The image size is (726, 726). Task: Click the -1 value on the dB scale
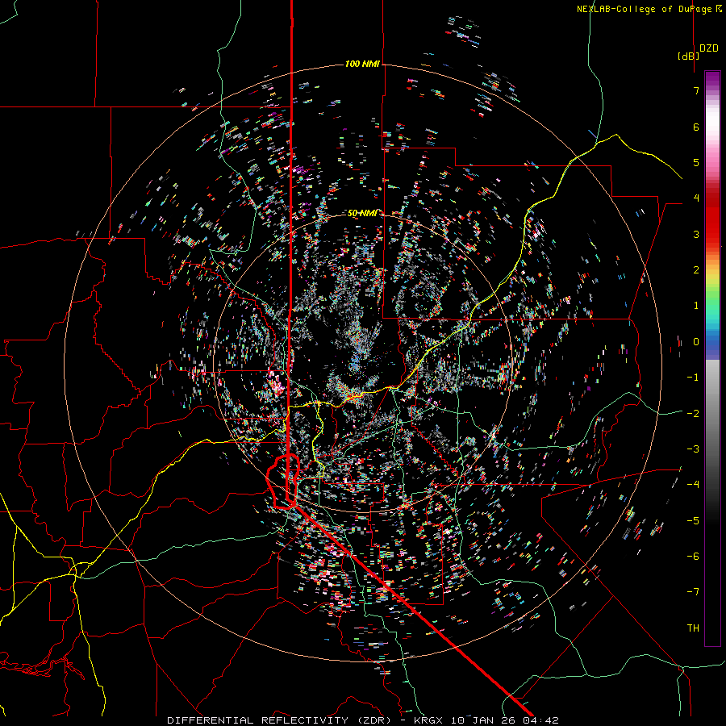pos(693,378)
